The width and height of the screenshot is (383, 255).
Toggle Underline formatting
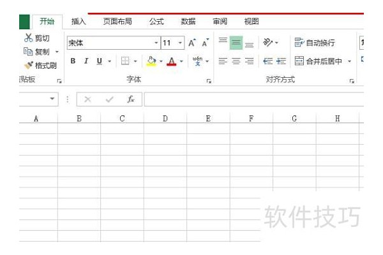[x=99, y=61]
